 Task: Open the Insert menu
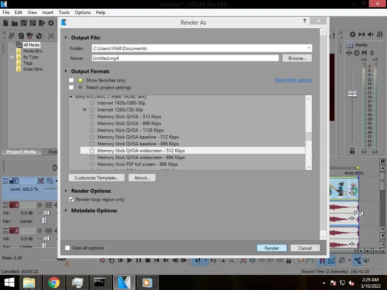coord(48,12)
